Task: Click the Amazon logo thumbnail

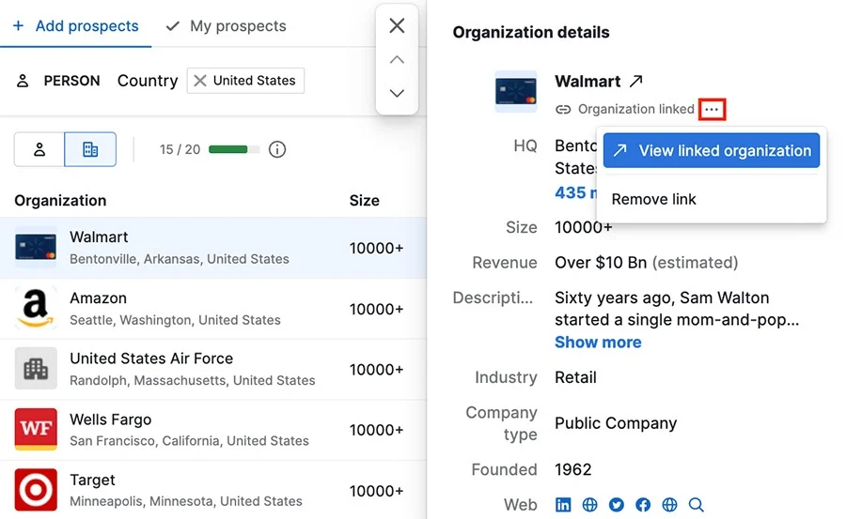Action: 36,308
